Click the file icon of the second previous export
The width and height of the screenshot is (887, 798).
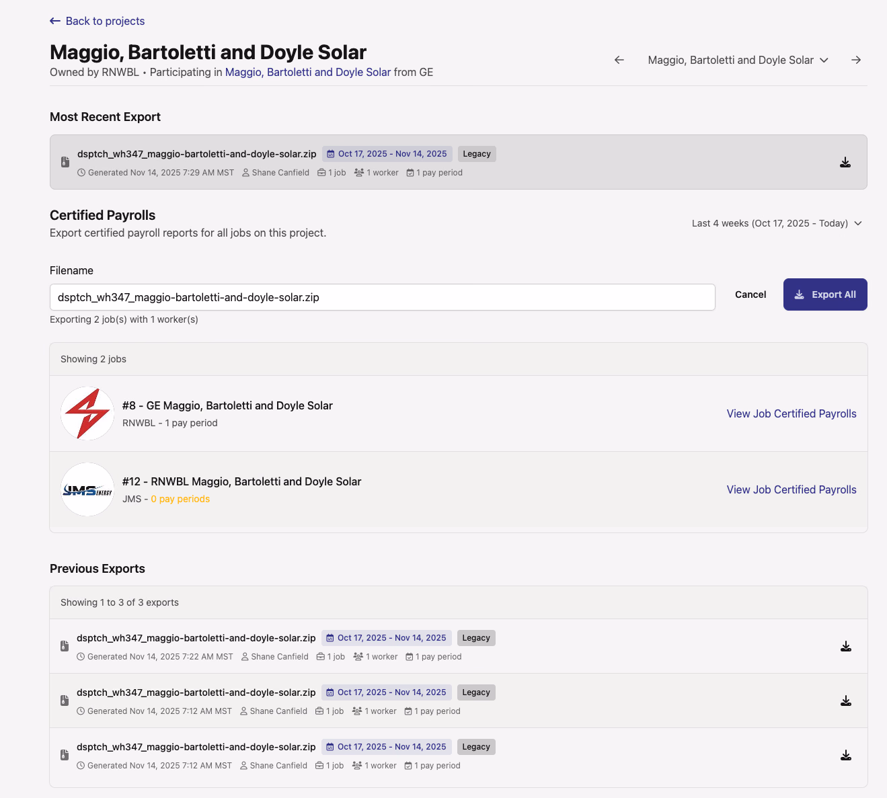(x=65, y=701)
